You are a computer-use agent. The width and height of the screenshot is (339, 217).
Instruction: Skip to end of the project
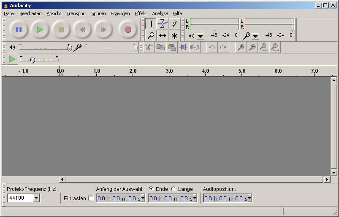click(103, 29)
